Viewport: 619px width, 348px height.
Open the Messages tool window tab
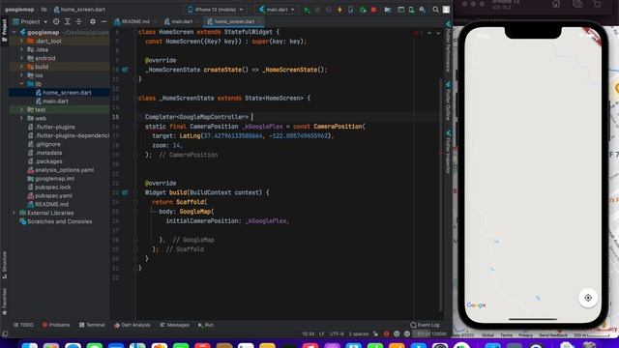pyautogui.click(x=174, y=325)
